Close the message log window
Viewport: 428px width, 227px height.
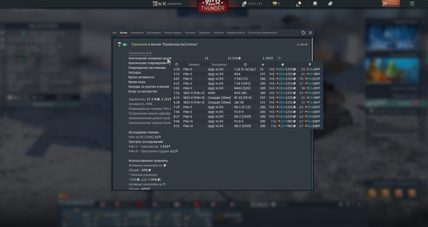coord(310,33)
